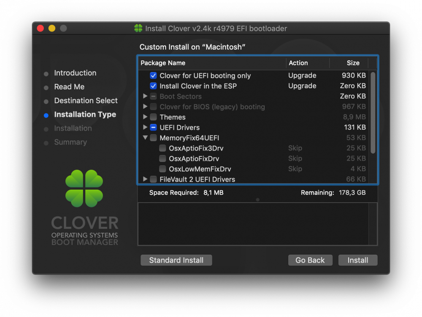The height and width of the screenshot is (317, 422).
Task: Expand FileVault 2 UEFI Drivers group
Action: (145, 179)
